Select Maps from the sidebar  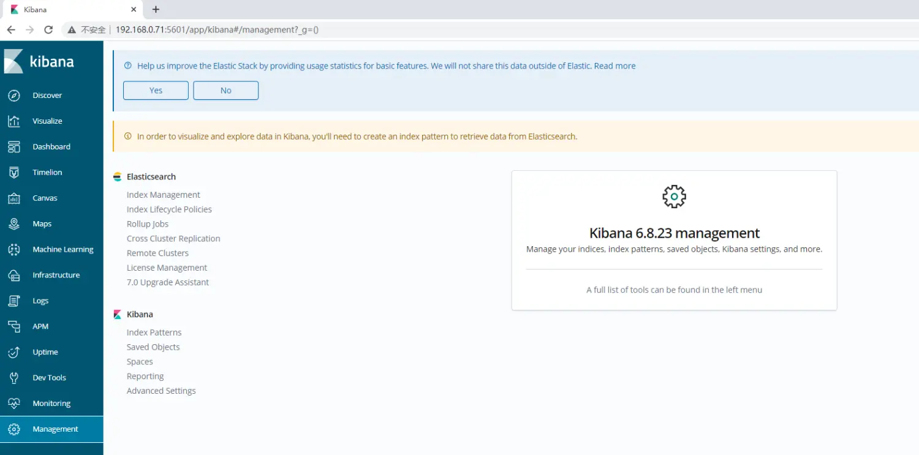(x=42, y=224)
